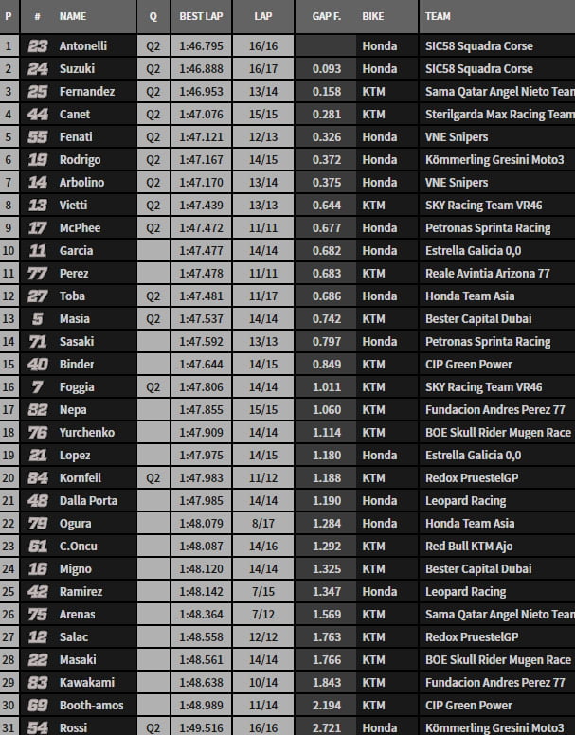This screenshot has width=575, height=735.
Task: Click the number 55 badge for Fenati
Action: 37,136
